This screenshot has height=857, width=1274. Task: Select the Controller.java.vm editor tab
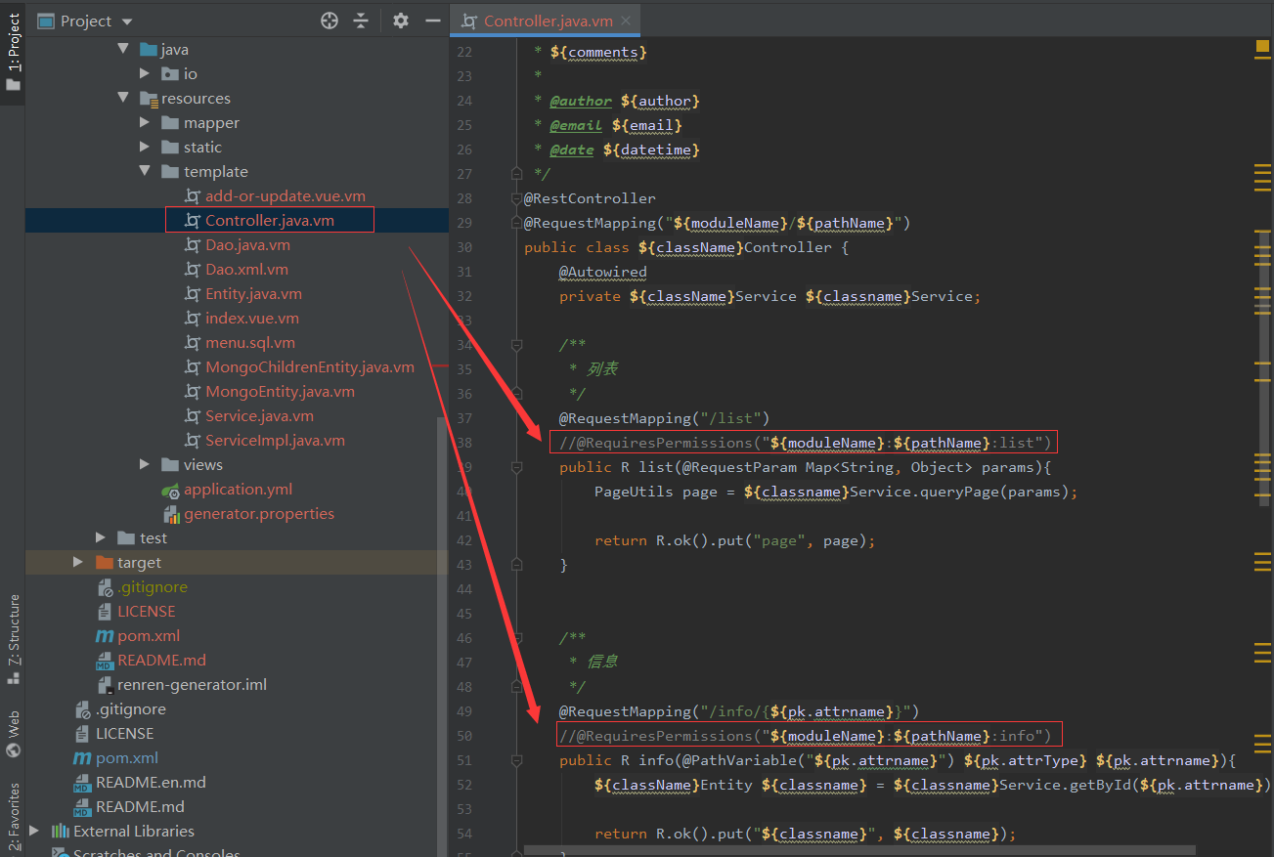(x=548, y=21)
